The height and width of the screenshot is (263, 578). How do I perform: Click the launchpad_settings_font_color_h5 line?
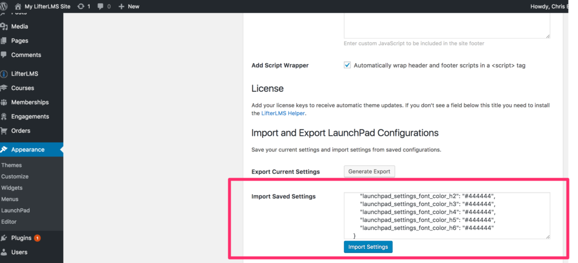click(428, 220)
